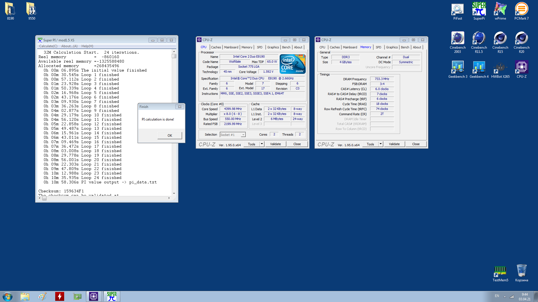Switch to Memory tab in left CPU-Z
The width and height of the screenshot is (538, 302).
point(247,47)
